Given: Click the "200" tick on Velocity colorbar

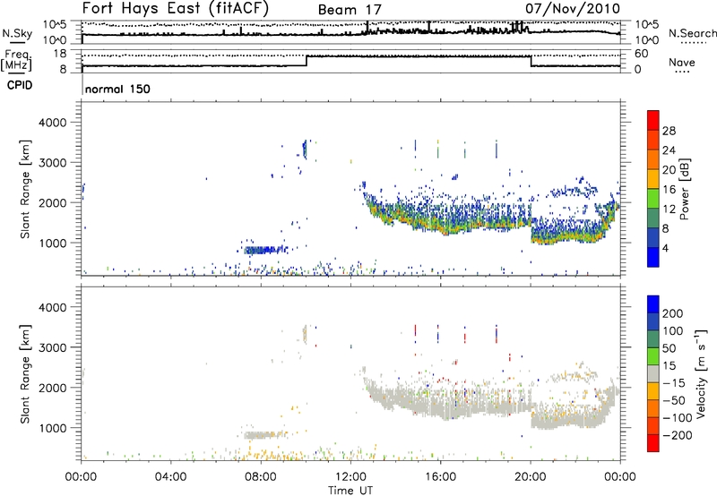Looking at the screenshot, I should (673, 313).
